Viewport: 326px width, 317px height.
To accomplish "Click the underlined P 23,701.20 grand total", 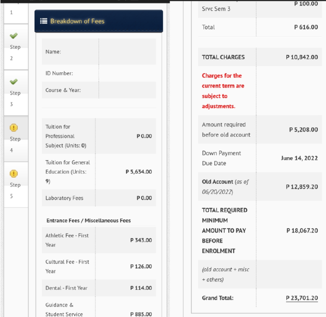I will point(302,298).
